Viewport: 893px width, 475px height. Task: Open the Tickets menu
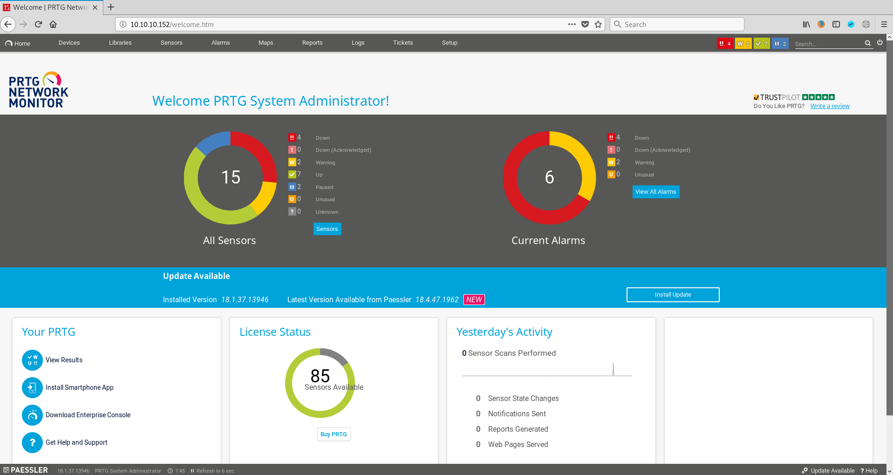coord(403,43)
